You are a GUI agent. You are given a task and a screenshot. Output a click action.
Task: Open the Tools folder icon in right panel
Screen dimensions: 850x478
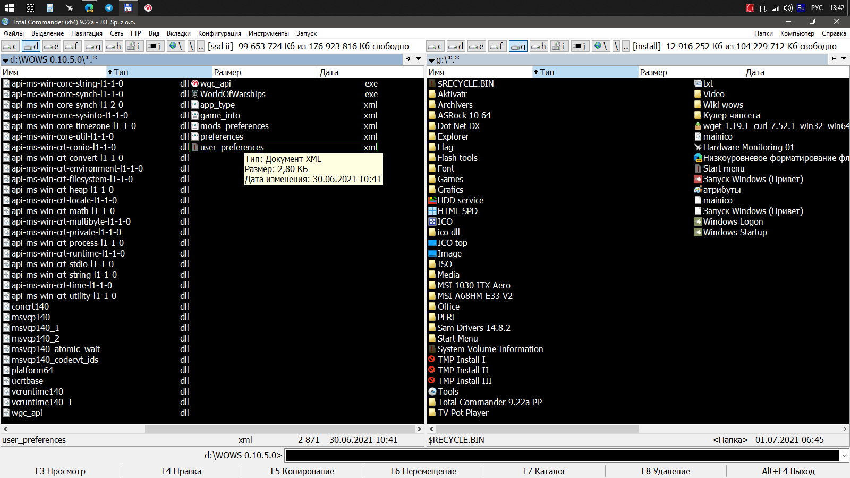pos(432,391)
